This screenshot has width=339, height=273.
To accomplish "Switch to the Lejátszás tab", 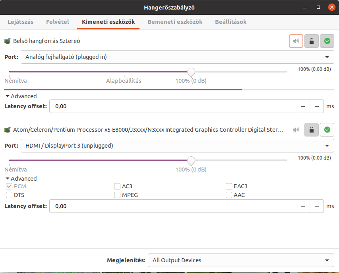I will [21, 22].
